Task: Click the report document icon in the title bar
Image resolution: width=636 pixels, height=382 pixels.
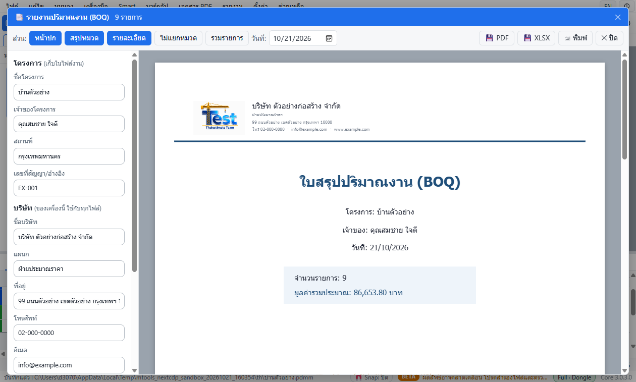Action: [x=19, y=17]
